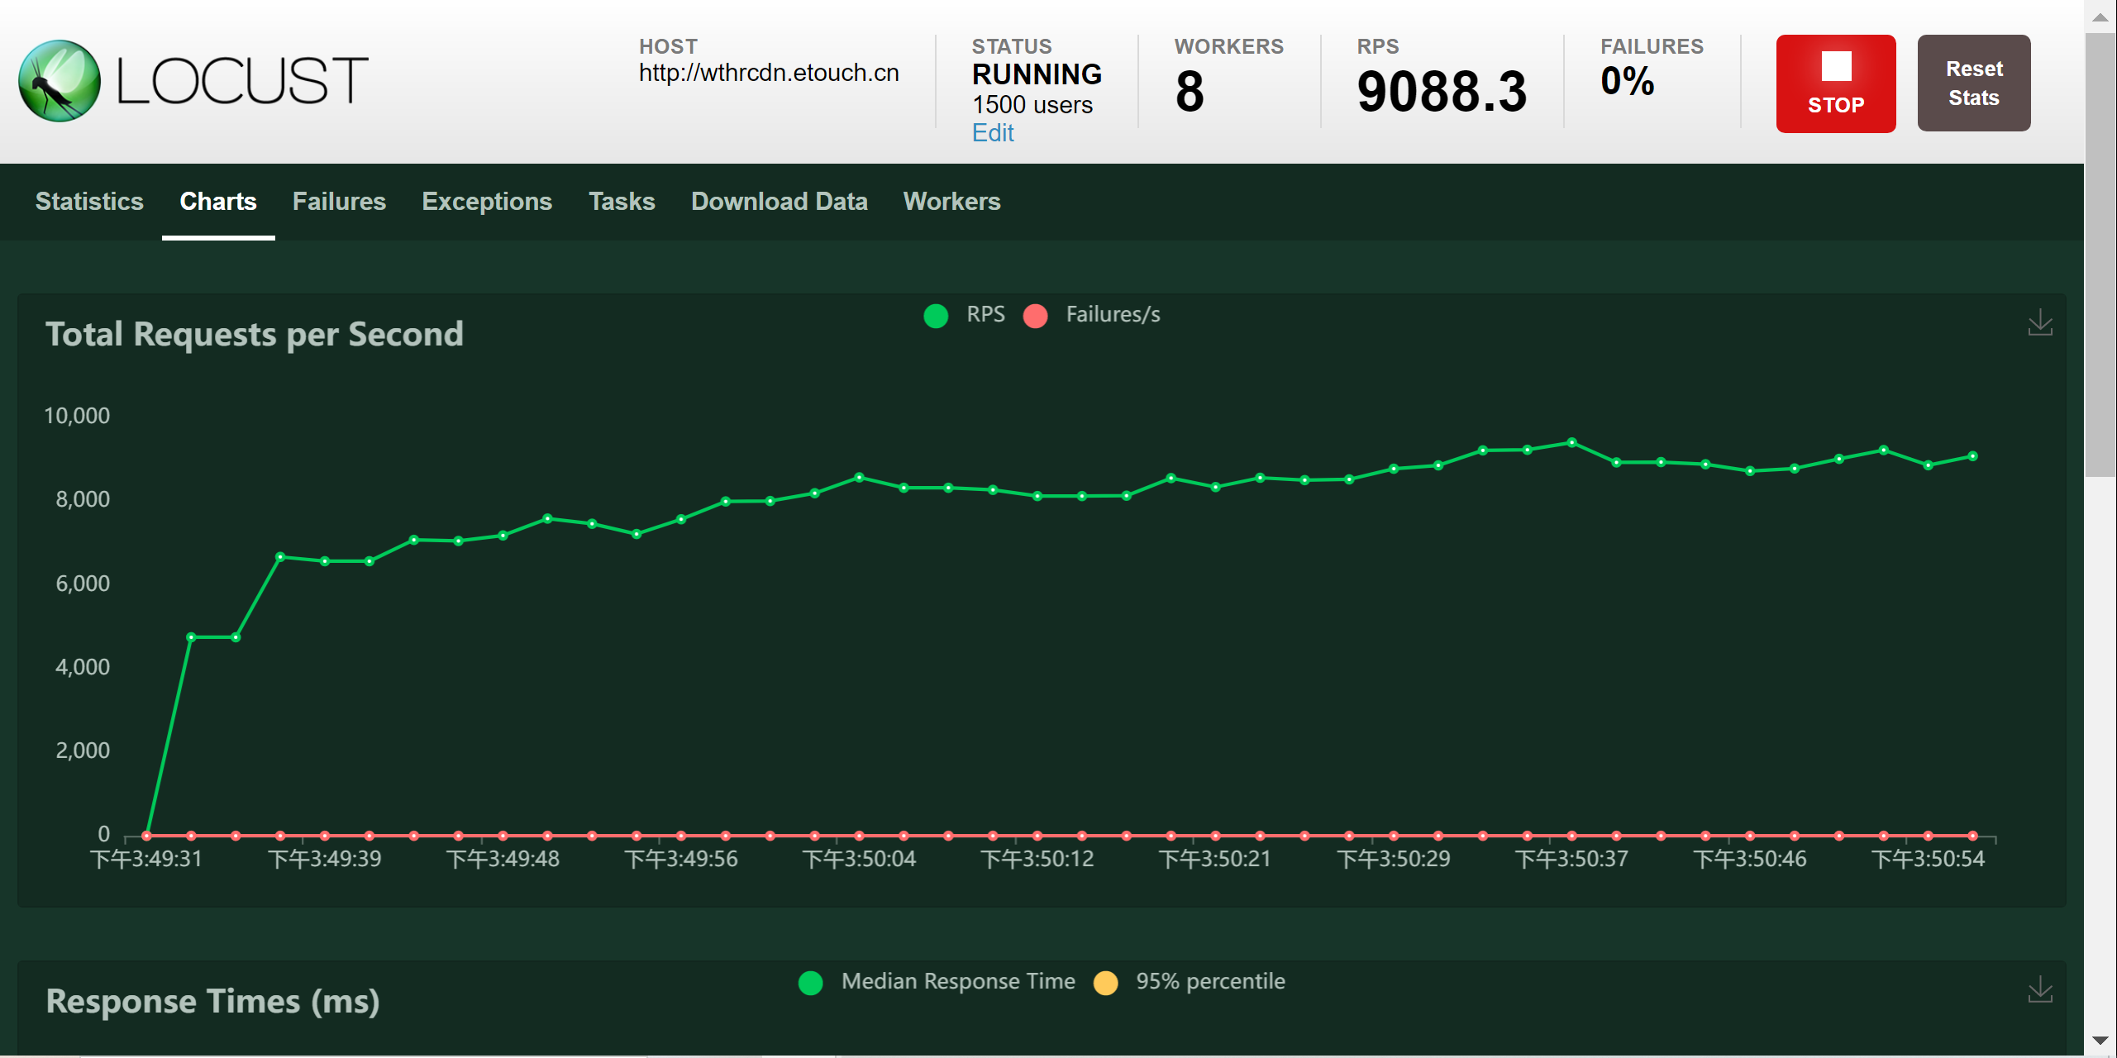
Task: Open the Download Data tab
Action: tap(779, 202)
